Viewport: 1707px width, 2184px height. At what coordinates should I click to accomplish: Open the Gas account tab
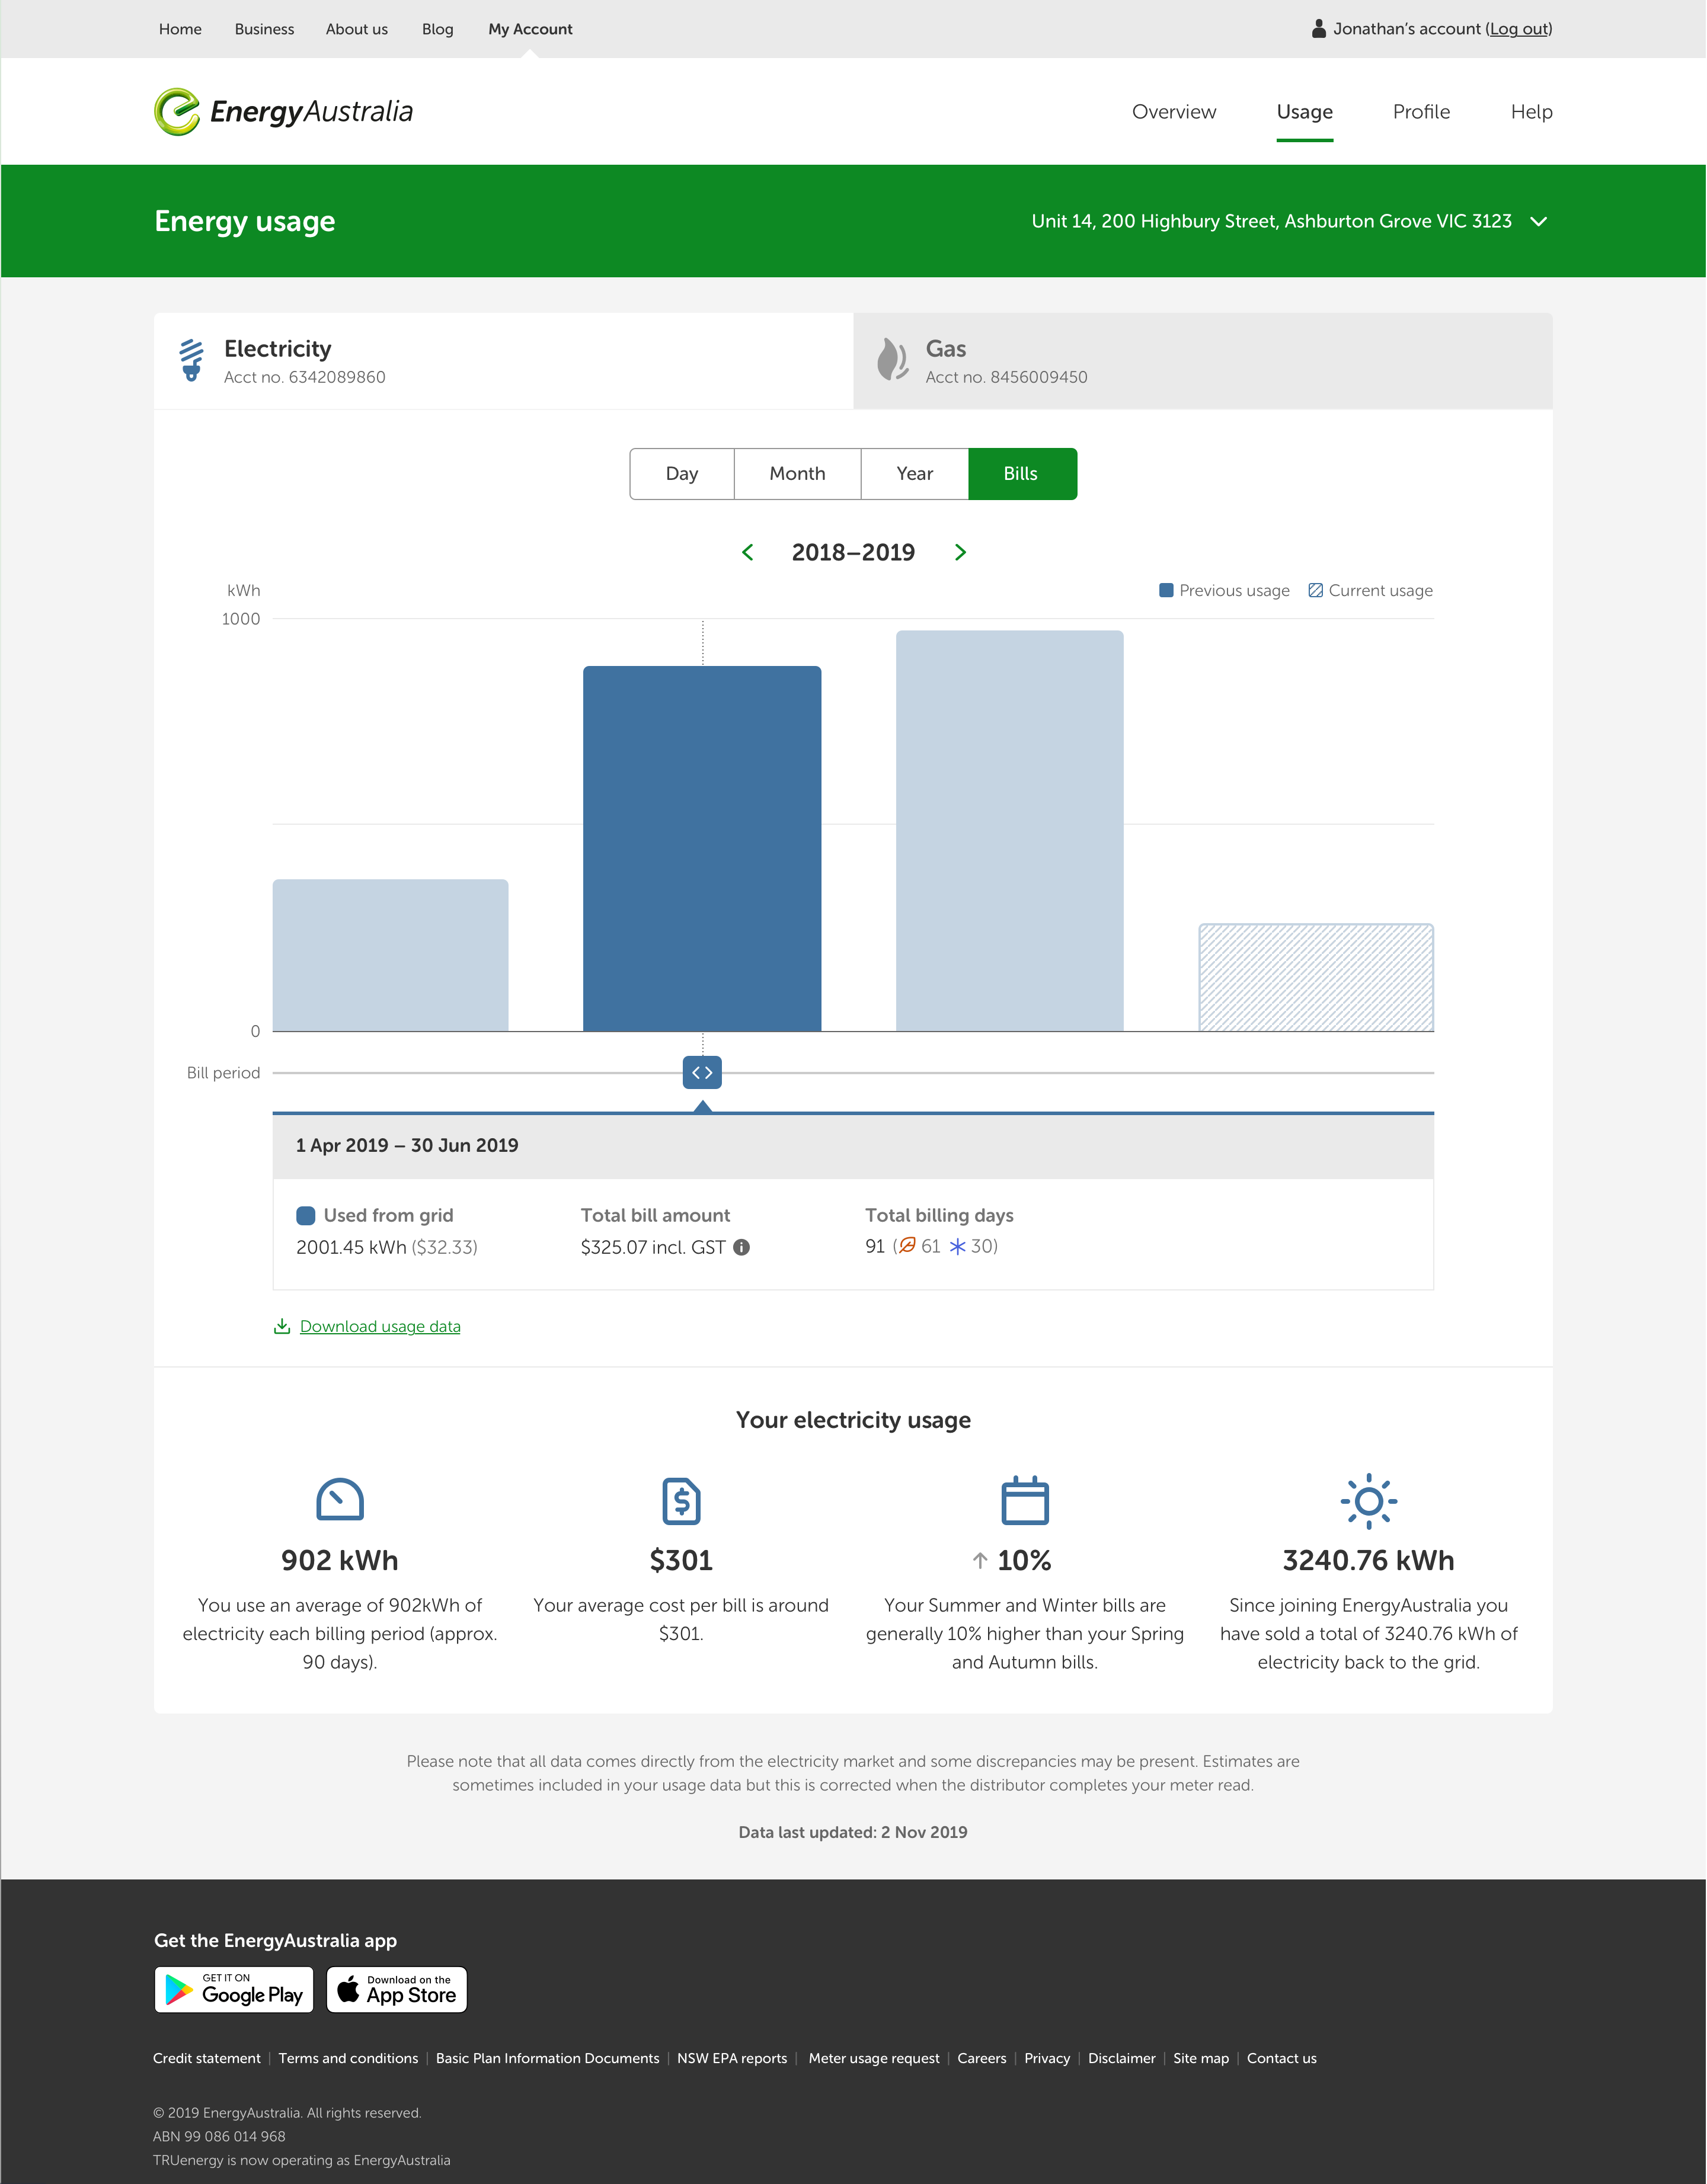(x=1201, y=361)
